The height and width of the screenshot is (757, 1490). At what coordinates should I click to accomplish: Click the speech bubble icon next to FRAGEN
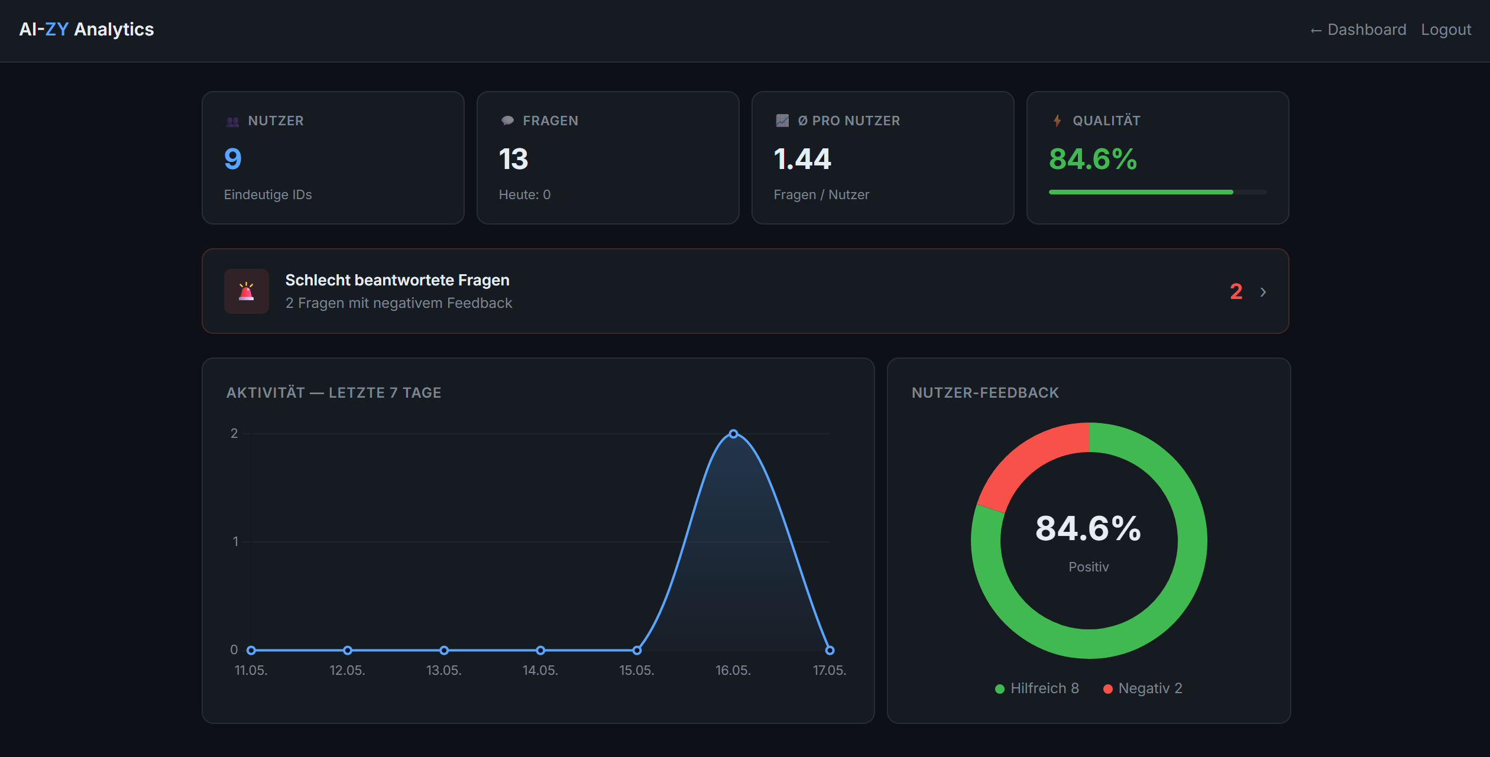point(507,121)
